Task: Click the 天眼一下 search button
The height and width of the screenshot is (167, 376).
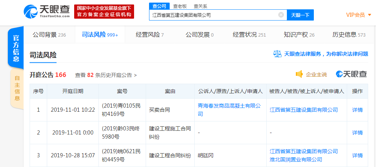Action: pyautogui.click(x=300, y=15)
